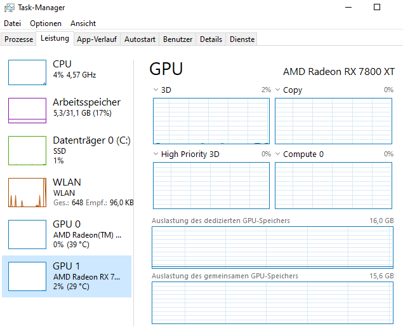This screenshot has height=326, width=403.
Task: Click the dedicated GPU memory usage graph
Action: (273, 247)
